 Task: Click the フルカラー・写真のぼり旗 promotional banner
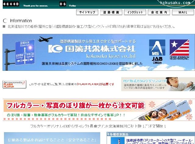pos(99,110)
